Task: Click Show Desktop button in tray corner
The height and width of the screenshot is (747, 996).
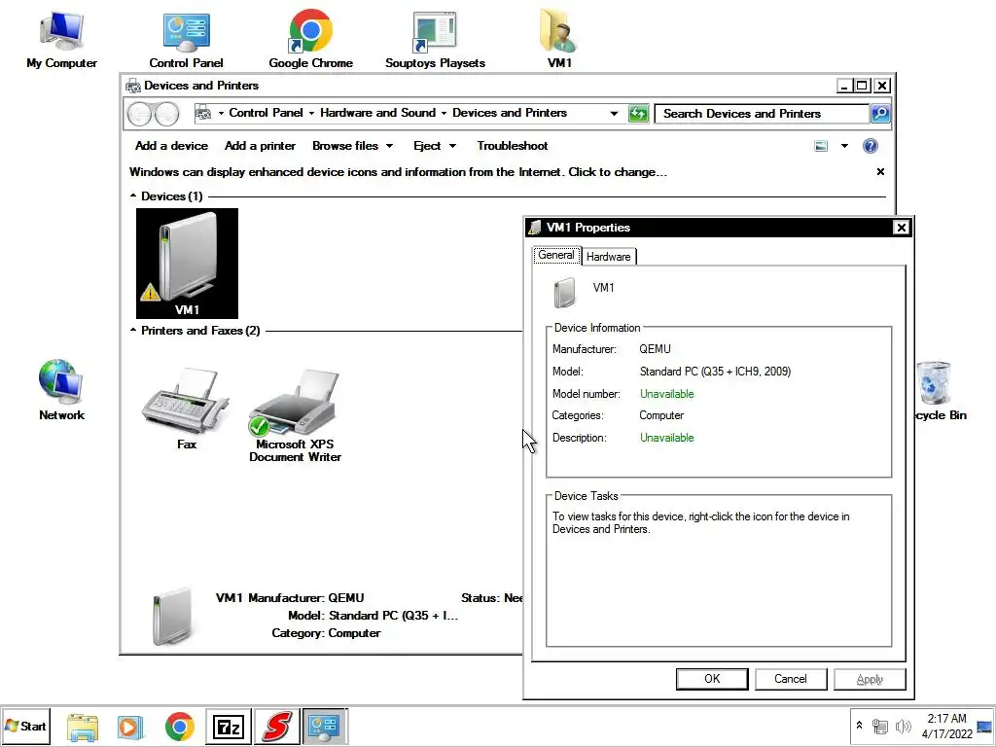Action: pos(984,726)
